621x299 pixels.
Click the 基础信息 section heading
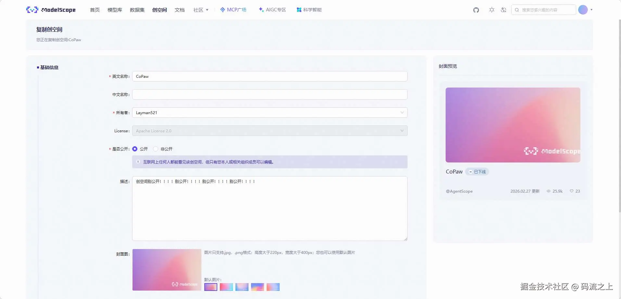pos(49,67)
